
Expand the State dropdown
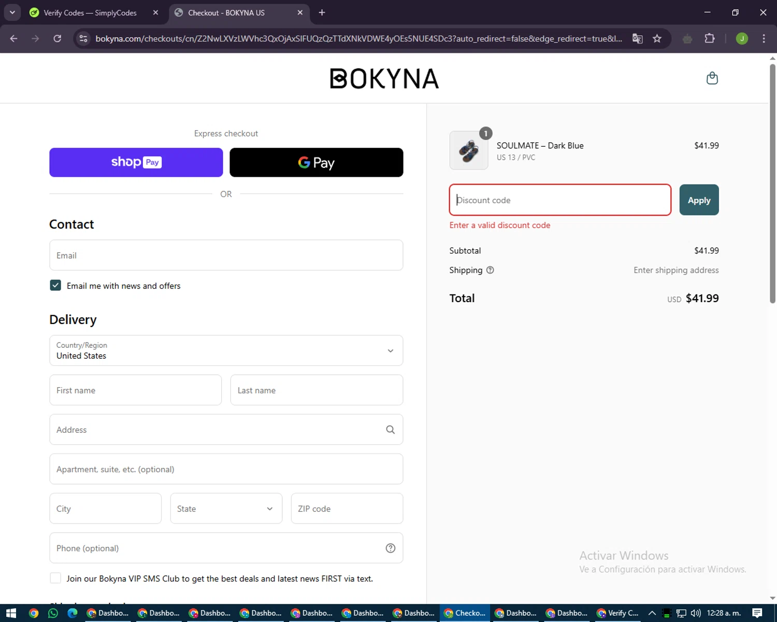[x=226, y=508]
